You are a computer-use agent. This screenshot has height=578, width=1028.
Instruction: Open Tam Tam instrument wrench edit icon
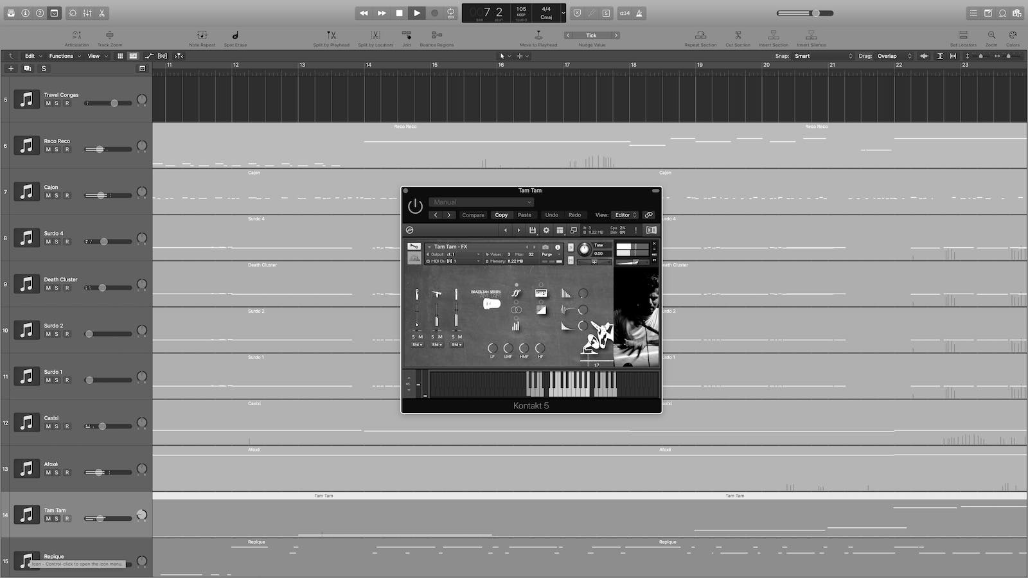pos(414,247)
